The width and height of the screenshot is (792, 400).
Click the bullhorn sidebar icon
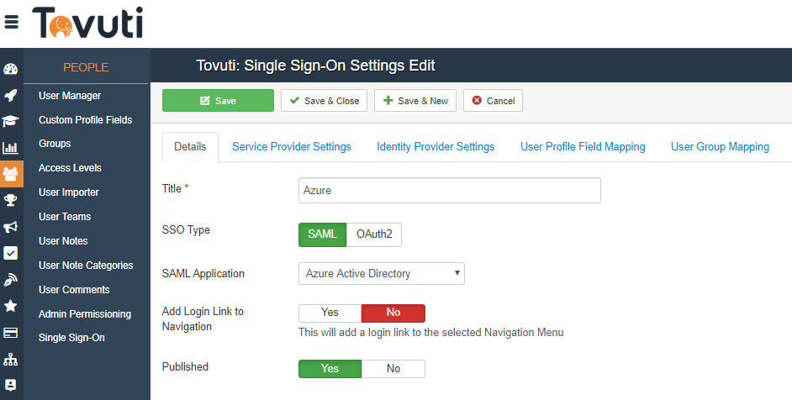point(11,227)
